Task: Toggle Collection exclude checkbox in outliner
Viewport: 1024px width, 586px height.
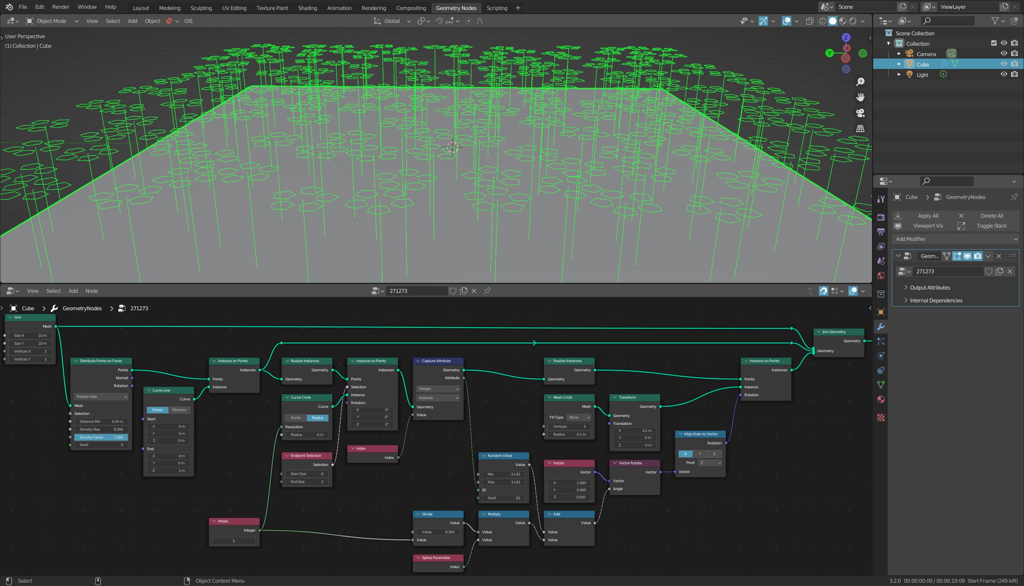Action: (x=994, y=43)
